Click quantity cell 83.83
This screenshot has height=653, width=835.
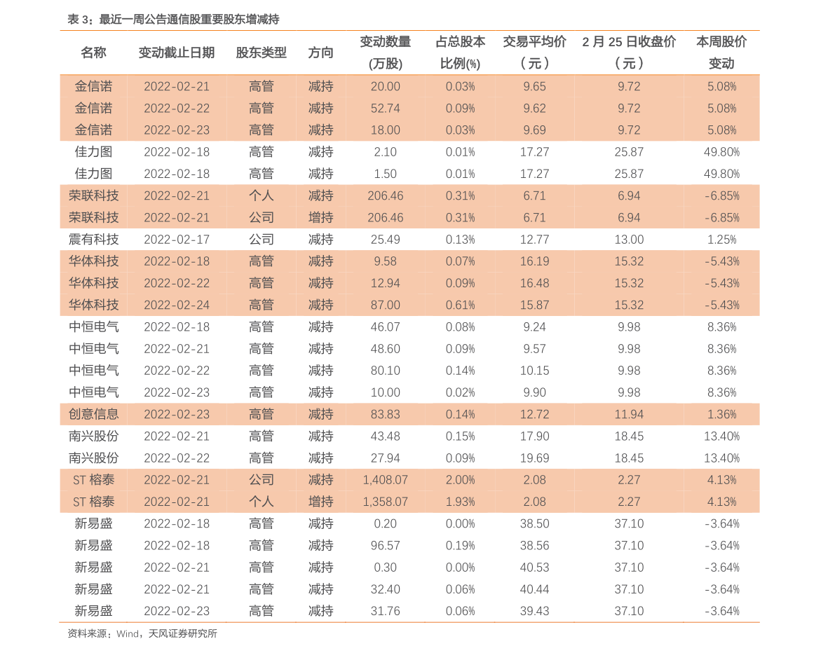[x=385, y=414]
